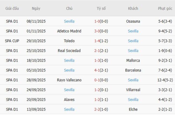Select the Rayo Vallecano team name
The image size is (175, 115).
tap(69, 80)
